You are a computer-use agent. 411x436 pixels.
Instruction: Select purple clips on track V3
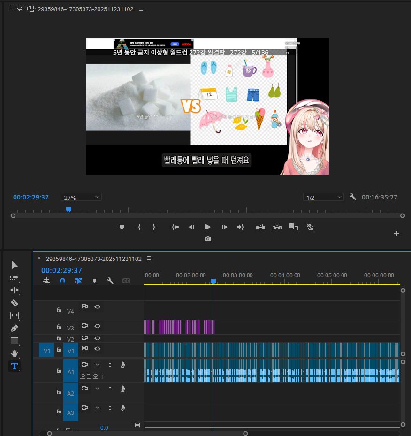click(179, 327)
